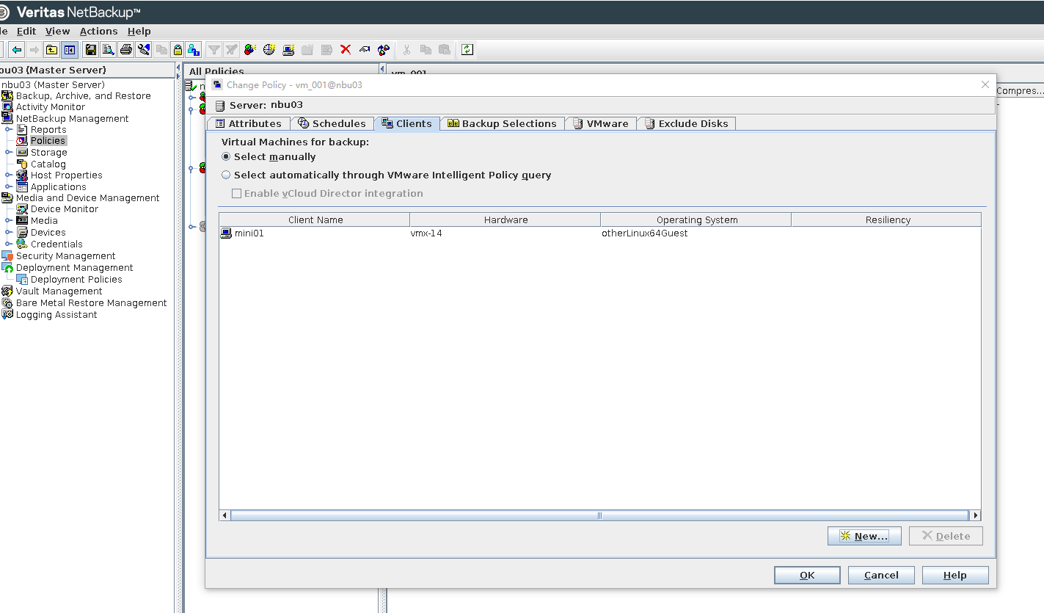Click the new client computer toolbar icon
This screenshot has width=1044, height=613.
[x=288, y=50]
